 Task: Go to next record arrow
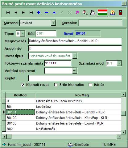(23, 13)
